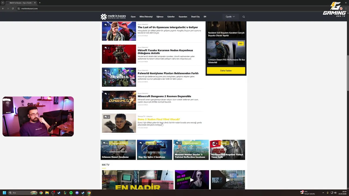Click the yellow Daha Fazlası button
Viewport: 349px width, 196px height.
(226, 71)
